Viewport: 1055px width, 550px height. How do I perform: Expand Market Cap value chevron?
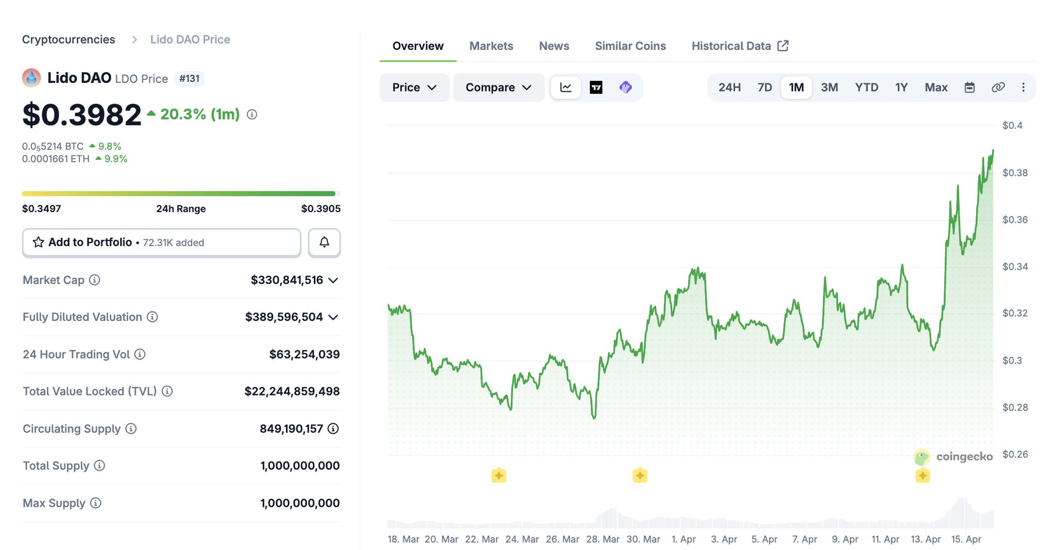pos(333,281)
